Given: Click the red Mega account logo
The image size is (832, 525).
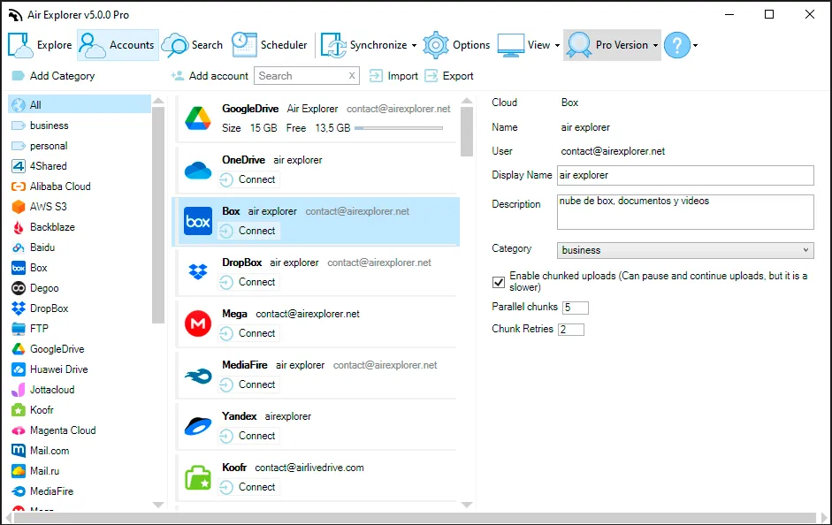Looking at the screenshot, I should (x=198, y=323).
